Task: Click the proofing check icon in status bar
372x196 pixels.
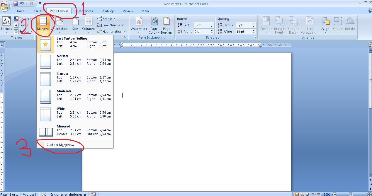Action: point(44,194)
